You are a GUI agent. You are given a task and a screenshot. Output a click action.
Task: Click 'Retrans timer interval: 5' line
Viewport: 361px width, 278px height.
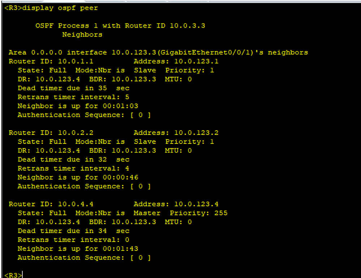tap(73, 97)
